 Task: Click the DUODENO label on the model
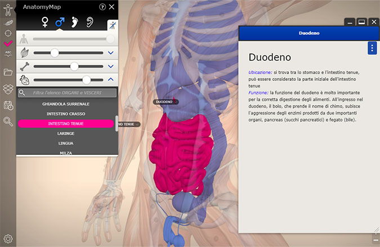click(164, 102)
